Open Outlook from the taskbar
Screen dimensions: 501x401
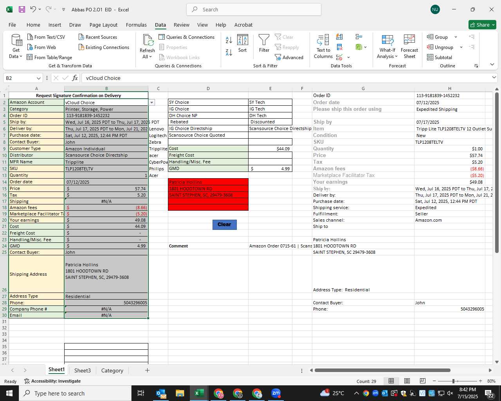[161, 393]
